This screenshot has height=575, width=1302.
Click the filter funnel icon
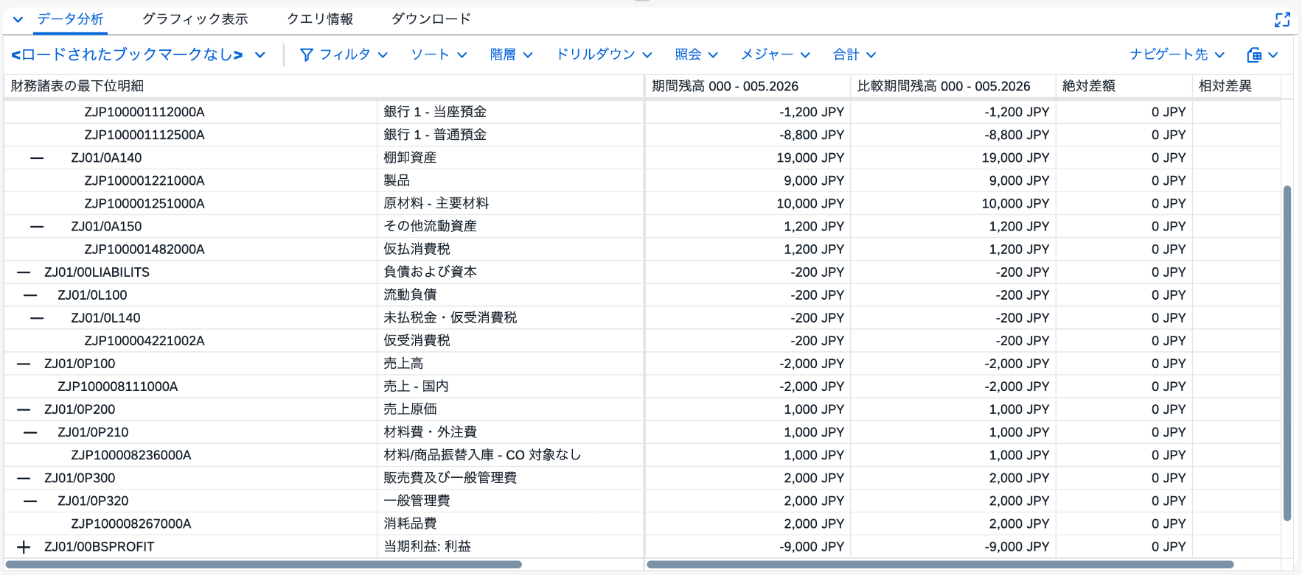(307, 54)
